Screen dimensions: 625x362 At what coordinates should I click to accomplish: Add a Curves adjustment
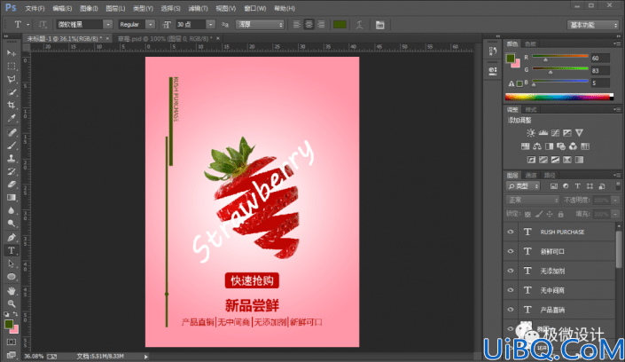[555, 133]
